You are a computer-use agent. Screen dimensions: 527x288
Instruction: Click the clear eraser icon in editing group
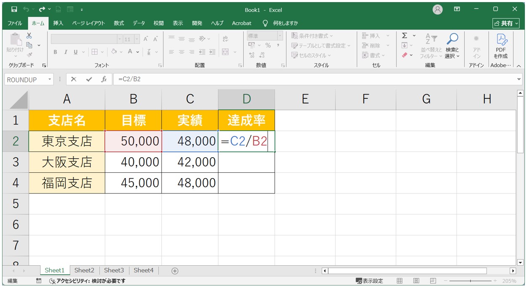click(405, 55)
